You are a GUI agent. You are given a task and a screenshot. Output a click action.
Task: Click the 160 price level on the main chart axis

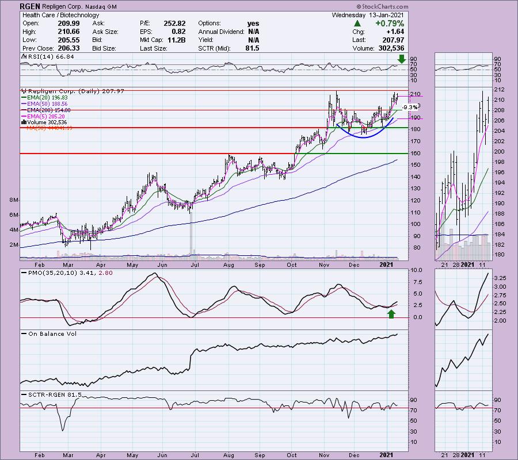coord(415,153)
